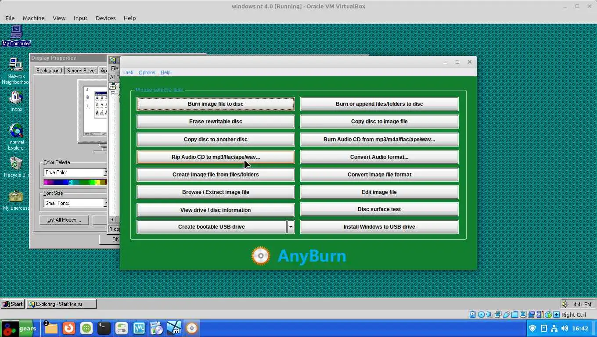Open terminal from host taskbar
The width and height of the screenshot is (597, 337).
coord(104,328)
